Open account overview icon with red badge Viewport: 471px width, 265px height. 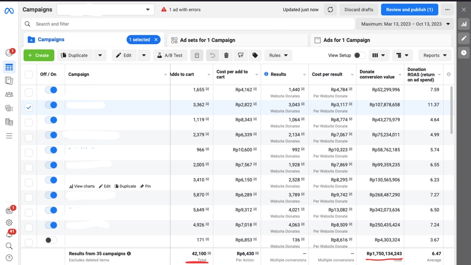9,53
